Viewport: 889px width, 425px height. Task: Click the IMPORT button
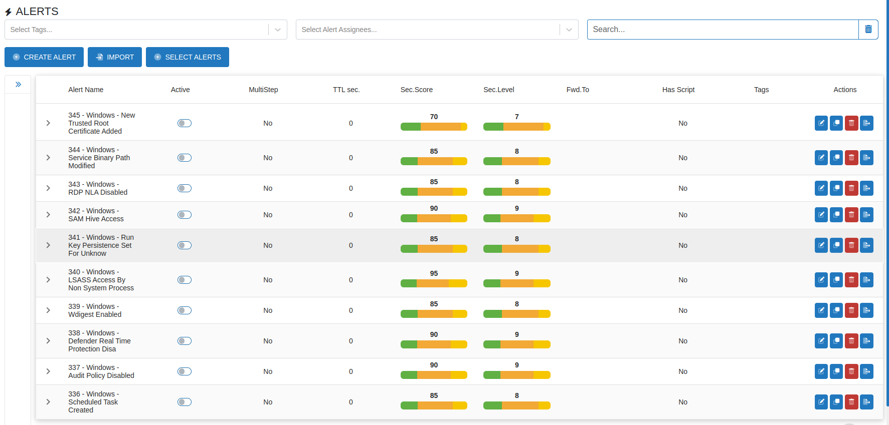(115, 57)
